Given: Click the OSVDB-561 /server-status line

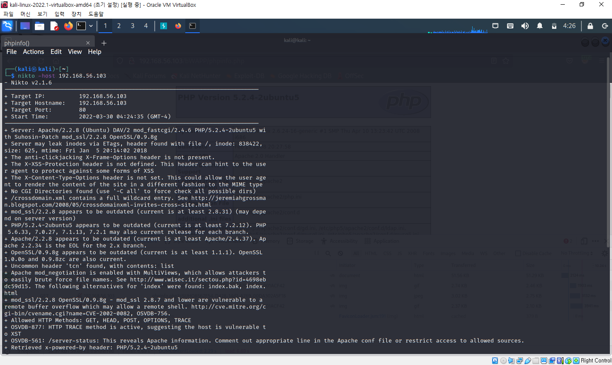Looking at the screenshot, I should (x=264, y=341).
